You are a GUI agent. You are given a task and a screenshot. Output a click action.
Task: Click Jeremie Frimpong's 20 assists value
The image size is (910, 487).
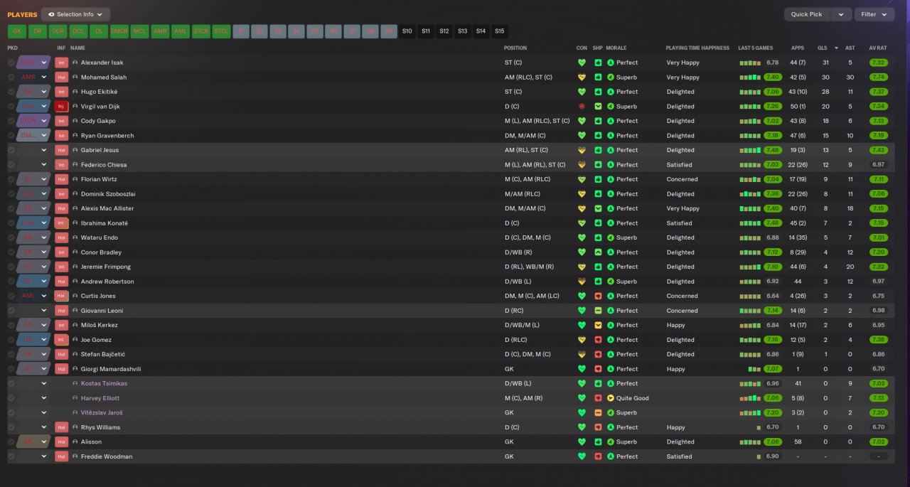coord(850,267)
